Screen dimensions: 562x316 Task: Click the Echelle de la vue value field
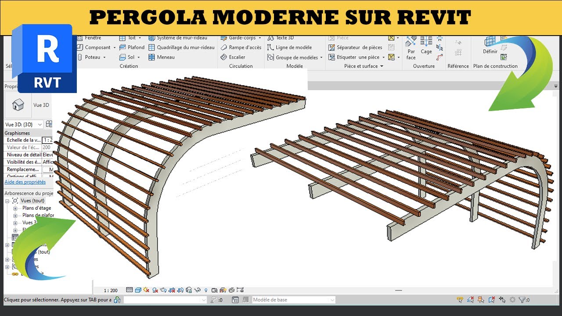coord(47,140)
